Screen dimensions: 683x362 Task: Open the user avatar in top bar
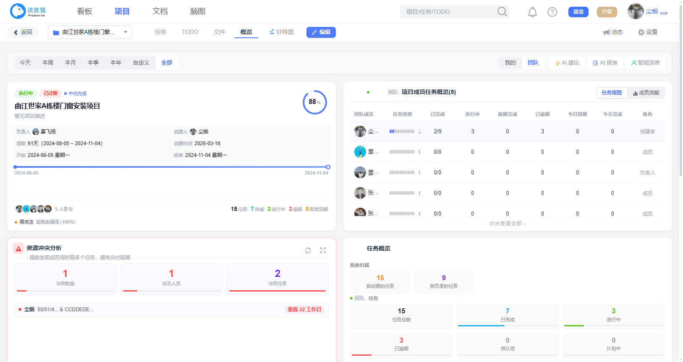636,11
